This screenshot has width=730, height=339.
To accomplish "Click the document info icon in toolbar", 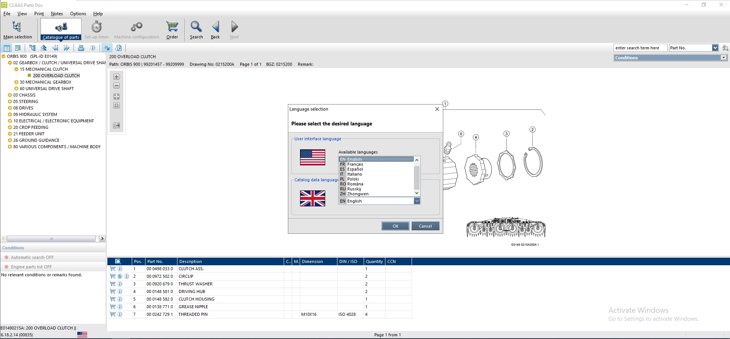I will [118, 48].
